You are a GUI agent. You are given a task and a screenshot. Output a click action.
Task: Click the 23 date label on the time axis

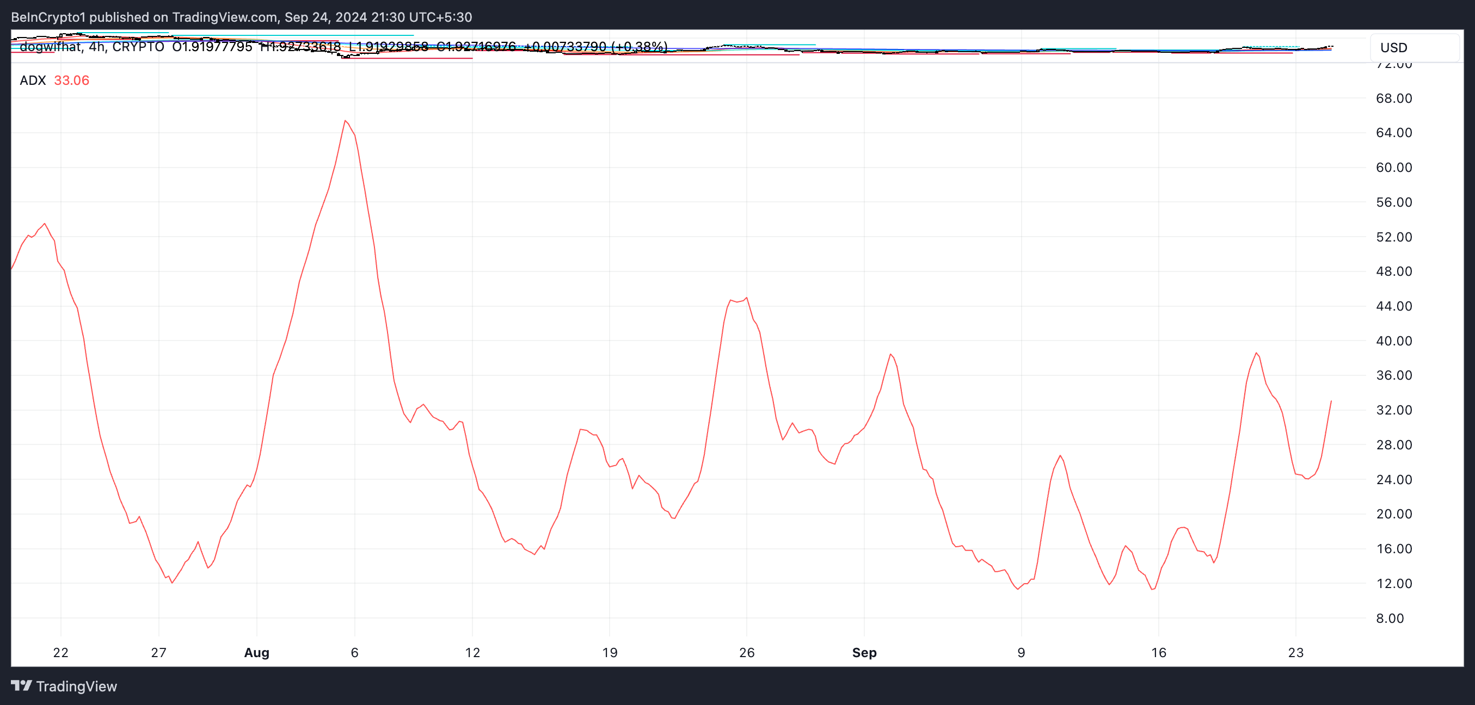1296,652
